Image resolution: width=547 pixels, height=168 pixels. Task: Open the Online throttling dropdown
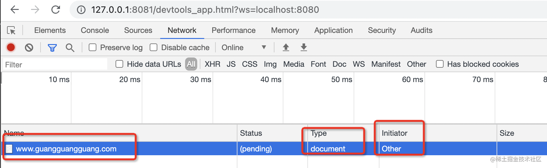pyautogui.click(x=244, y=48)
